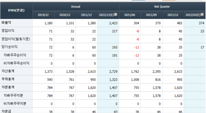Click the 1,762 assets cell for 2021/06
The width and height of the screenshot is (206, 113).
(x=130, y=71)
